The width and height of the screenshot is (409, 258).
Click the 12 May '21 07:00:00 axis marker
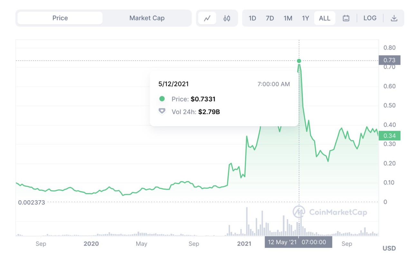[x=298, y=242]
